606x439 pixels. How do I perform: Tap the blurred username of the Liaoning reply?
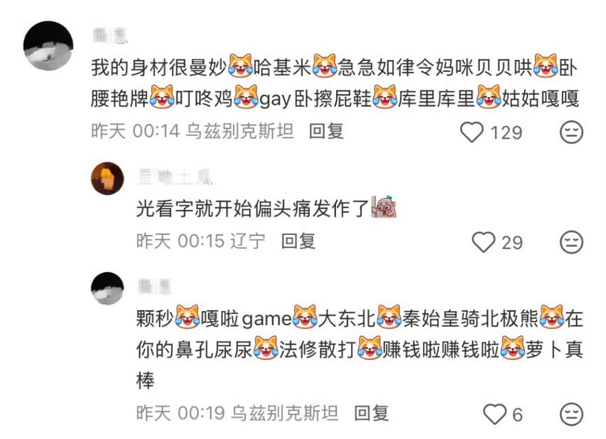click(x=175, y=177)
